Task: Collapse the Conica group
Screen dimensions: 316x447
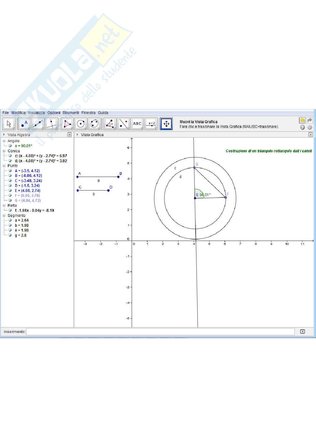Action: (4, 151)
